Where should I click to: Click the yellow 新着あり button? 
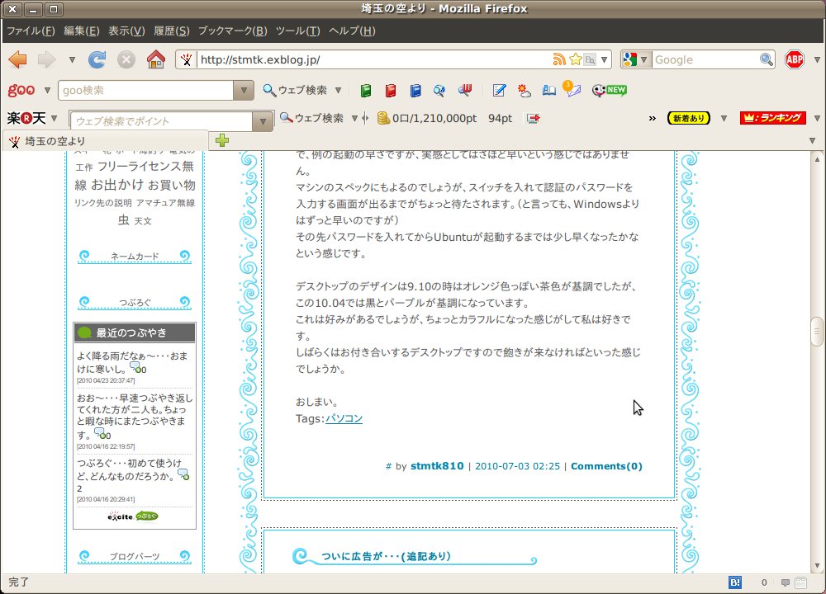point(689,118)
